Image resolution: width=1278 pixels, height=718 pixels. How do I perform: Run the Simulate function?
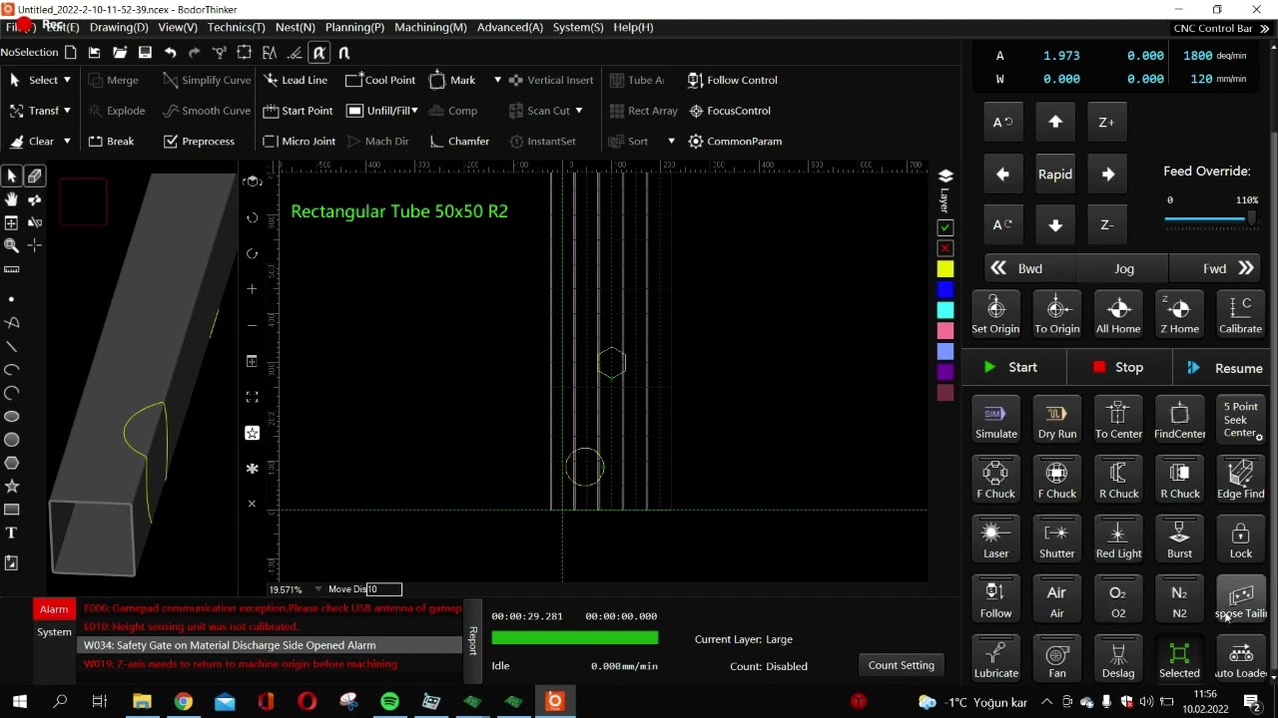[x=995, y=419]
